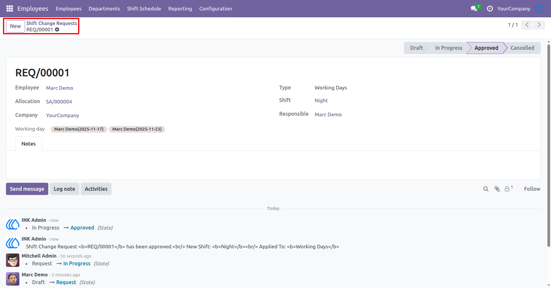This screenshot has width=551, height=288.
Task: Open the activities clock icon
Action: pyautogui.click(x=490, y=9)
